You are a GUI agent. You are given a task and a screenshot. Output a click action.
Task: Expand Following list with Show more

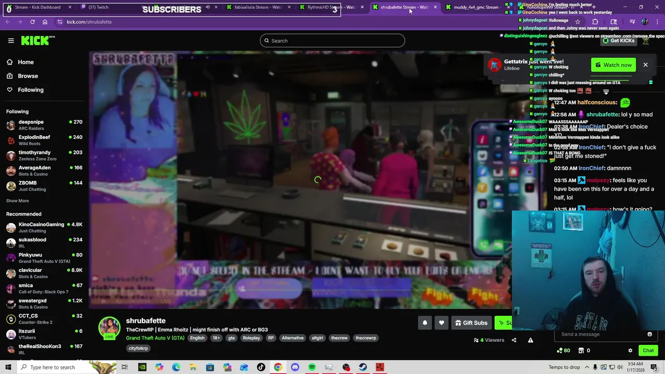18,201
